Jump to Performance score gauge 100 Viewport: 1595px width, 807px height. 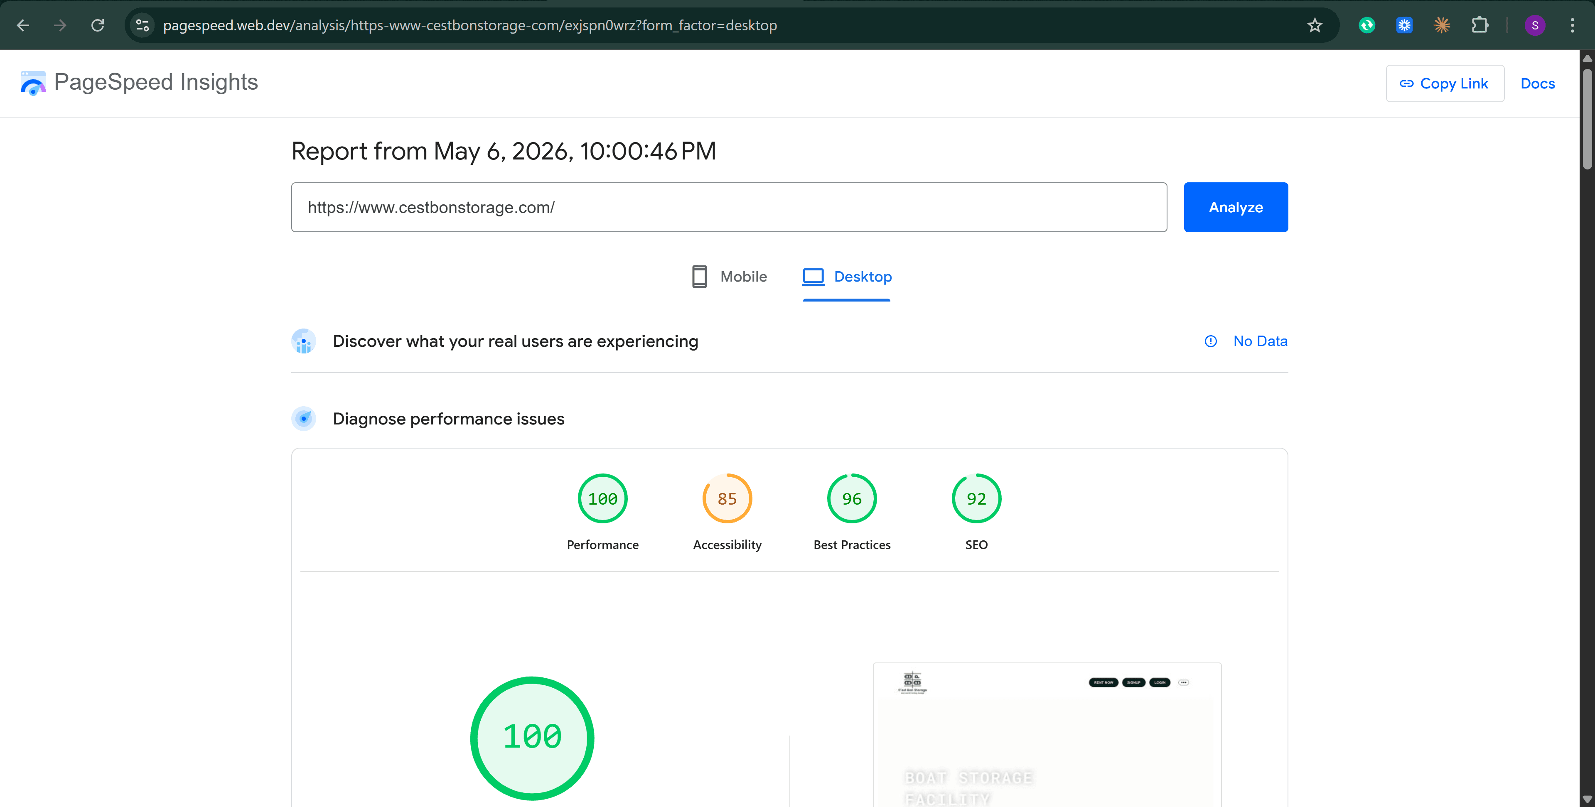point(602,498)
